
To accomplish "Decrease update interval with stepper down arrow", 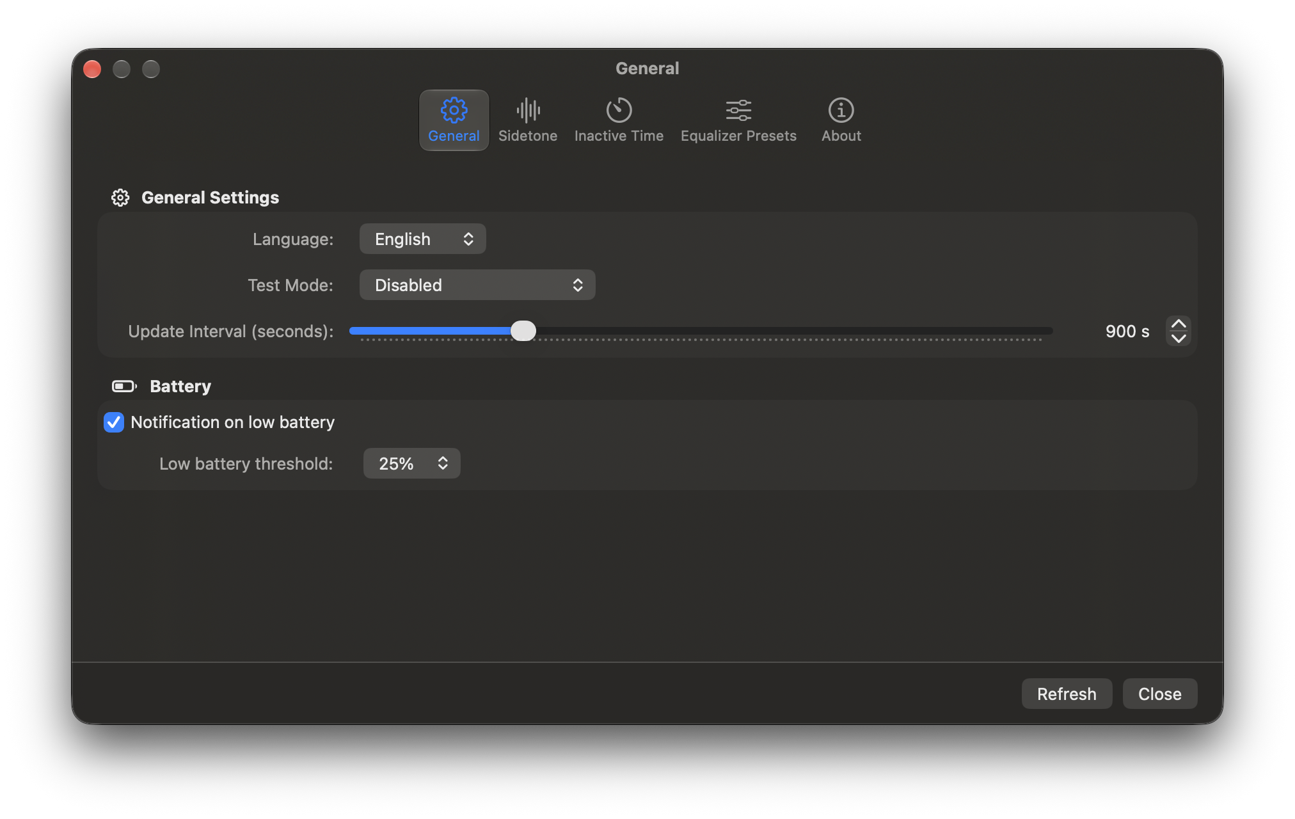I will click(1178, 338).
